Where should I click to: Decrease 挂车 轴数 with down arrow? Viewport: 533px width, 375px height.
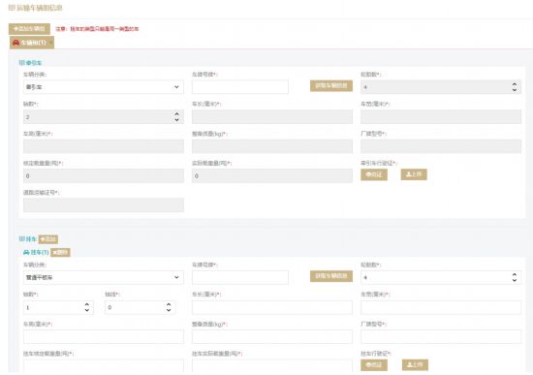[x=86, y=310]
